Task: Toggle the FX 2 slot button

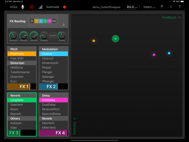Action: [x=53, y=87]
